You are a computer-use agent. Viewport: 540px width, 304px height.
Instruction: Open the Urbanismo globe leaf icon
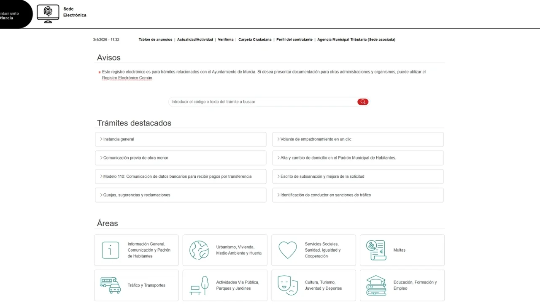(199, 250)
